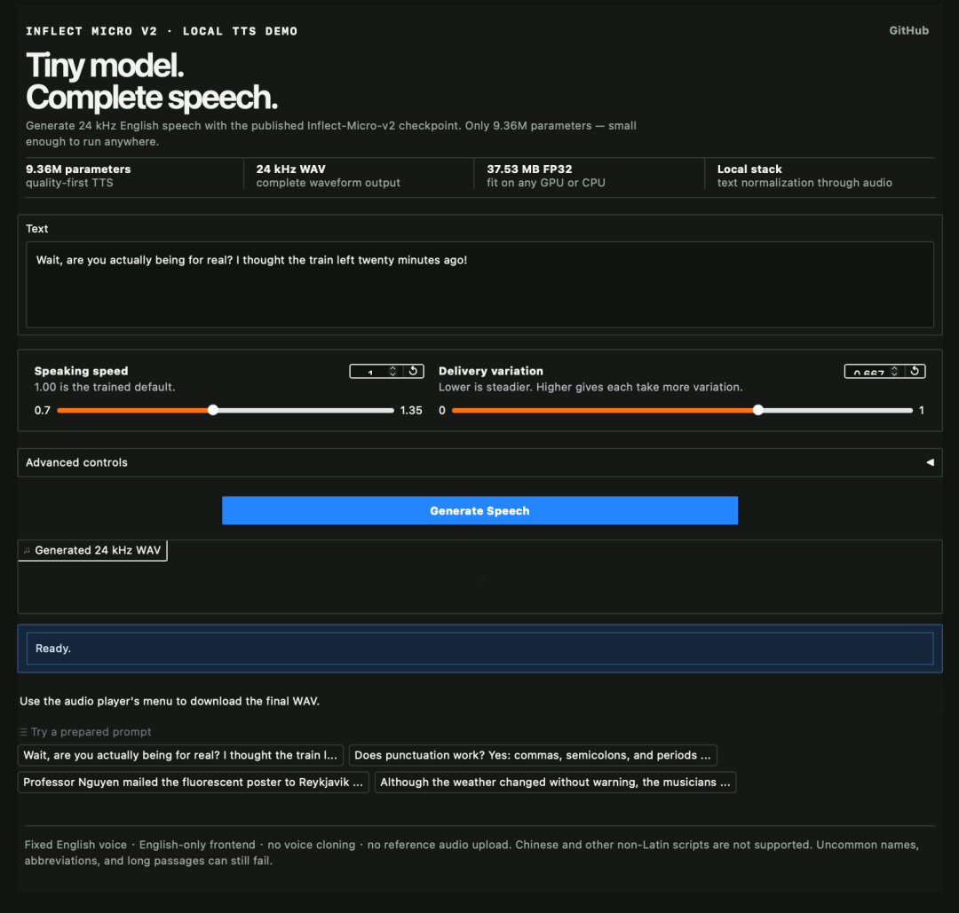Click the Delivery variation number stepper arrows
959x913 pixels.
coord(894,371)
